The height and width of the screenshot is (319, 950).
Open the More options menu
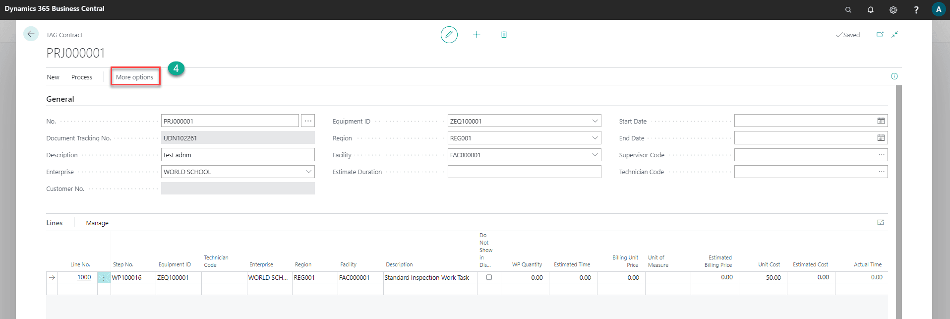[x=134, y=77]
